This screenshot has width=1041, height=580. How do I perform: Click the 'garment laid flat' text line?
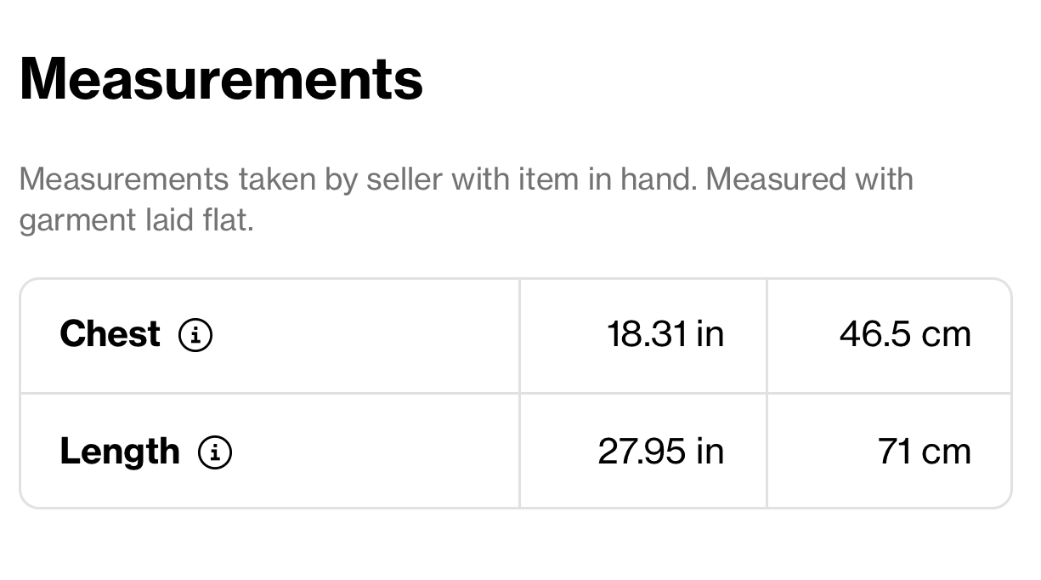[136, 221]
